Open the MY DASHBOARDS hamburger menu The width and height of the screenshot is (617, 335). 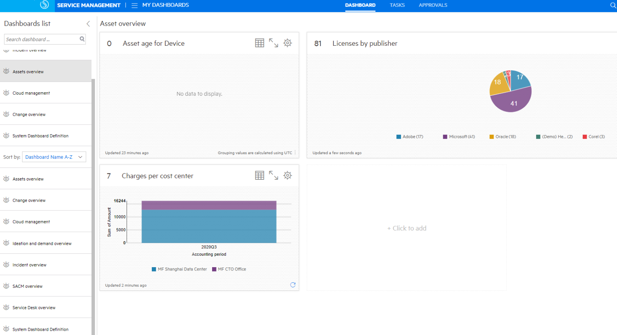click(134, 5)
